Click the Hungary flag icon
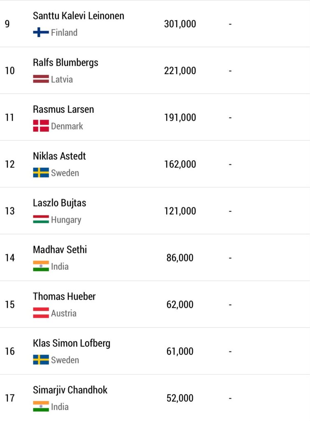310x421 pixels. 41,220
